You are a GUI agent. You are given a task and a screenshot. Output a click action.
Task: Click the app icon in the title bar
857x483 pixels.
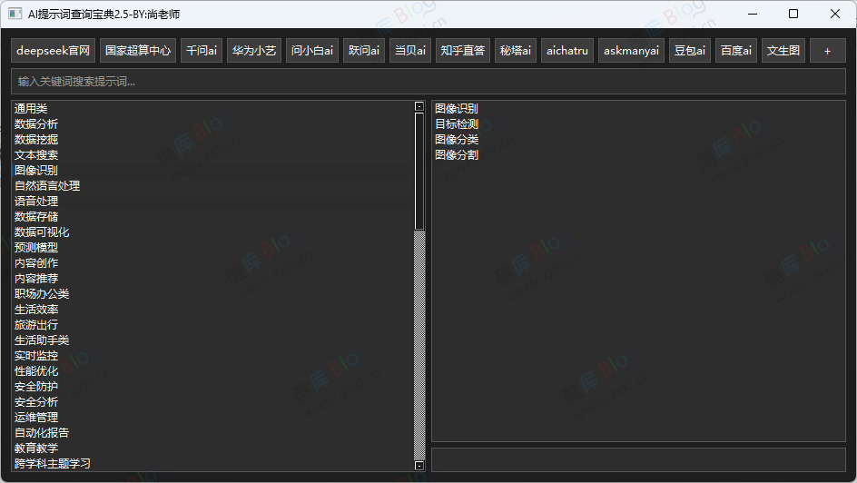click(15, 14)
